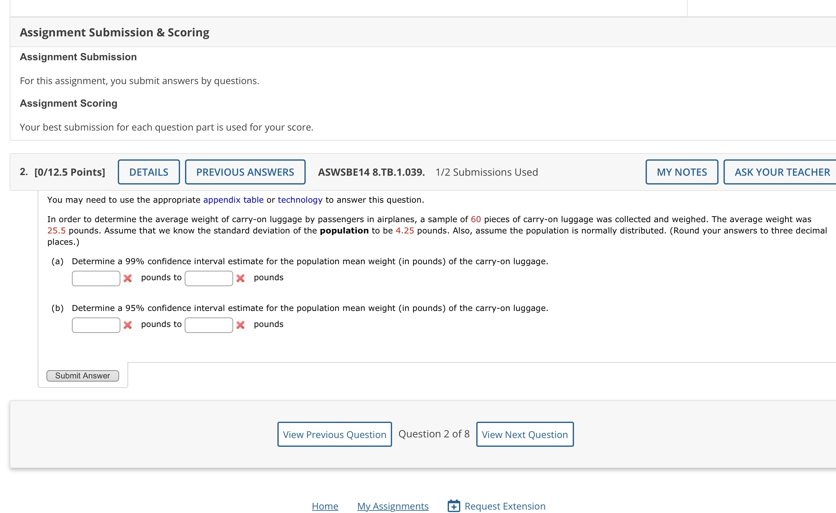The width and height of the screenshot is (836, 513).
Task: Request an assignment extension
Action: [505, 506]
